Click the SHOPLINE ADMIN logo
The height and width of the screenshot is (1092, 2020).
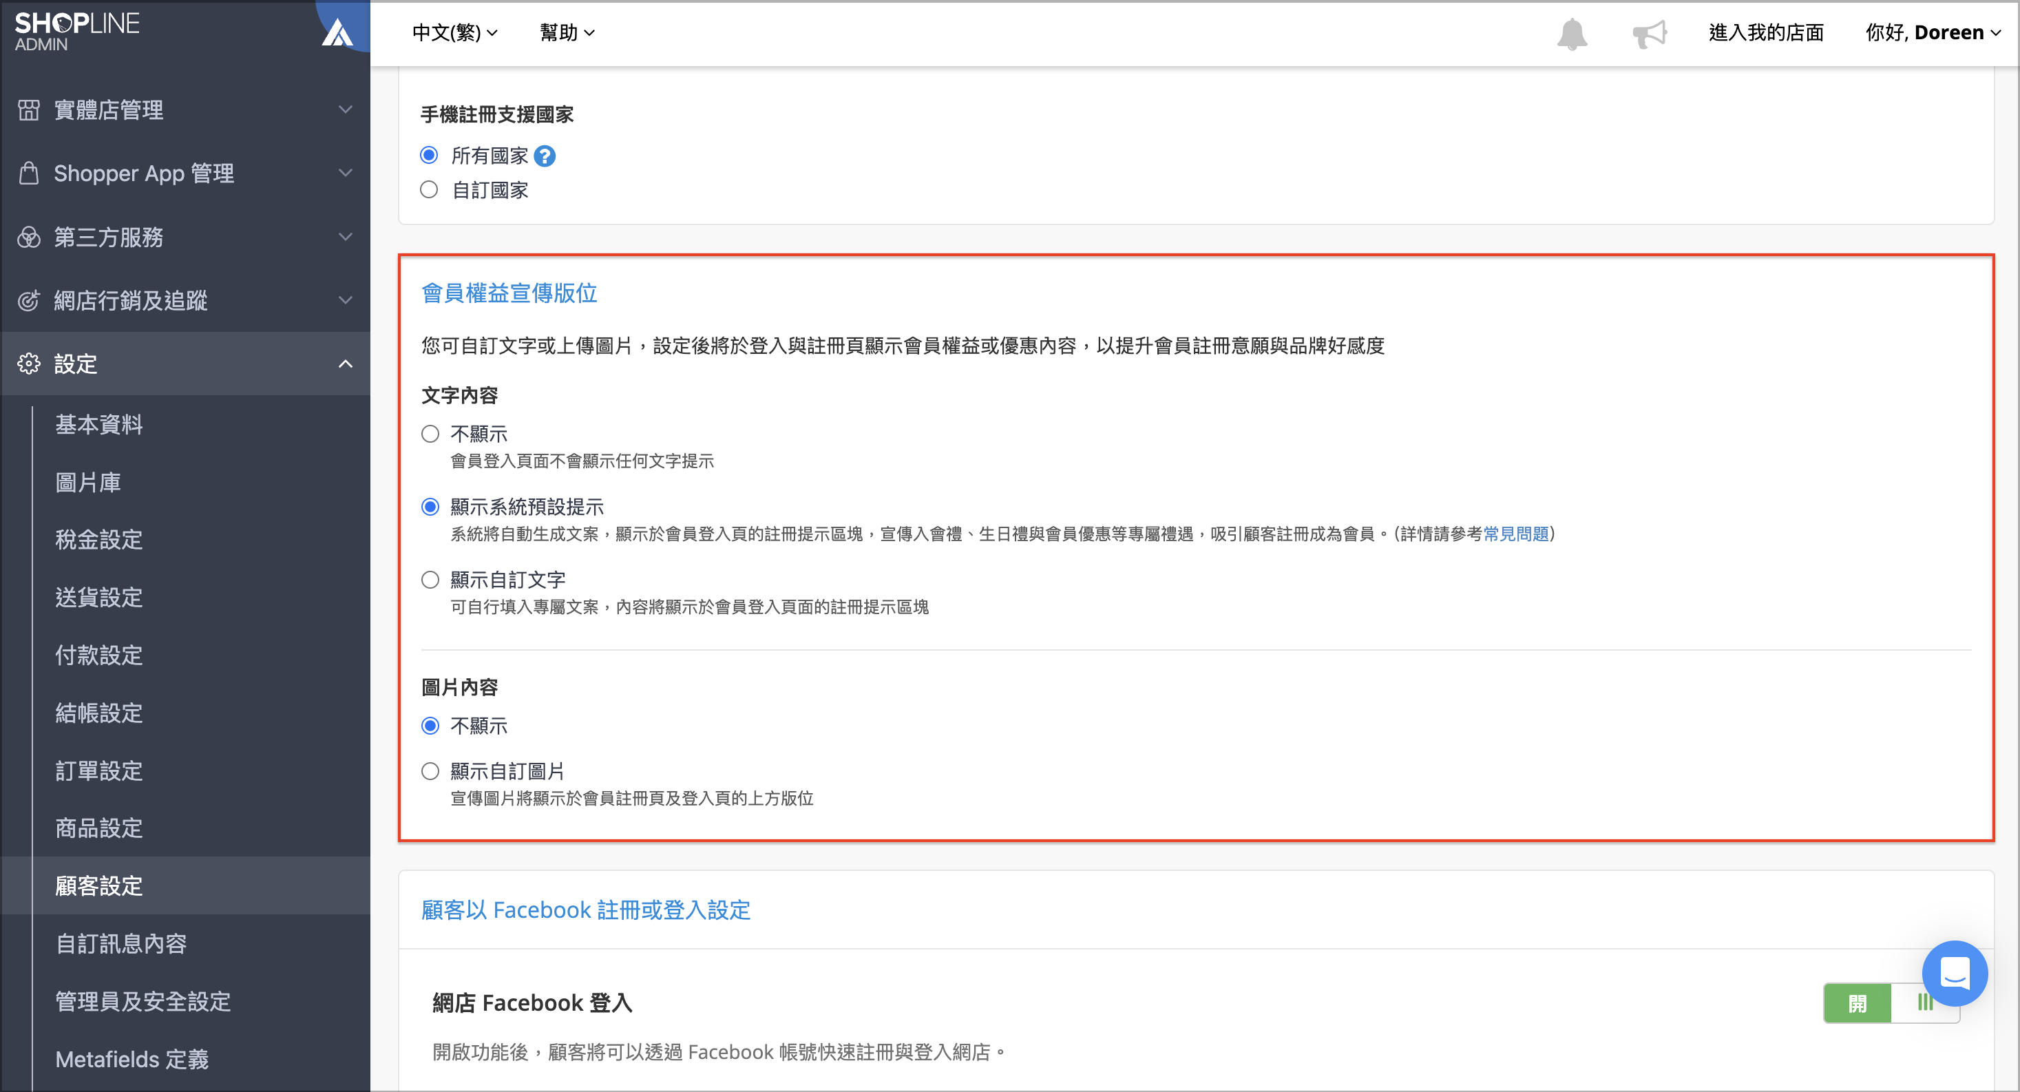point(76,32)
